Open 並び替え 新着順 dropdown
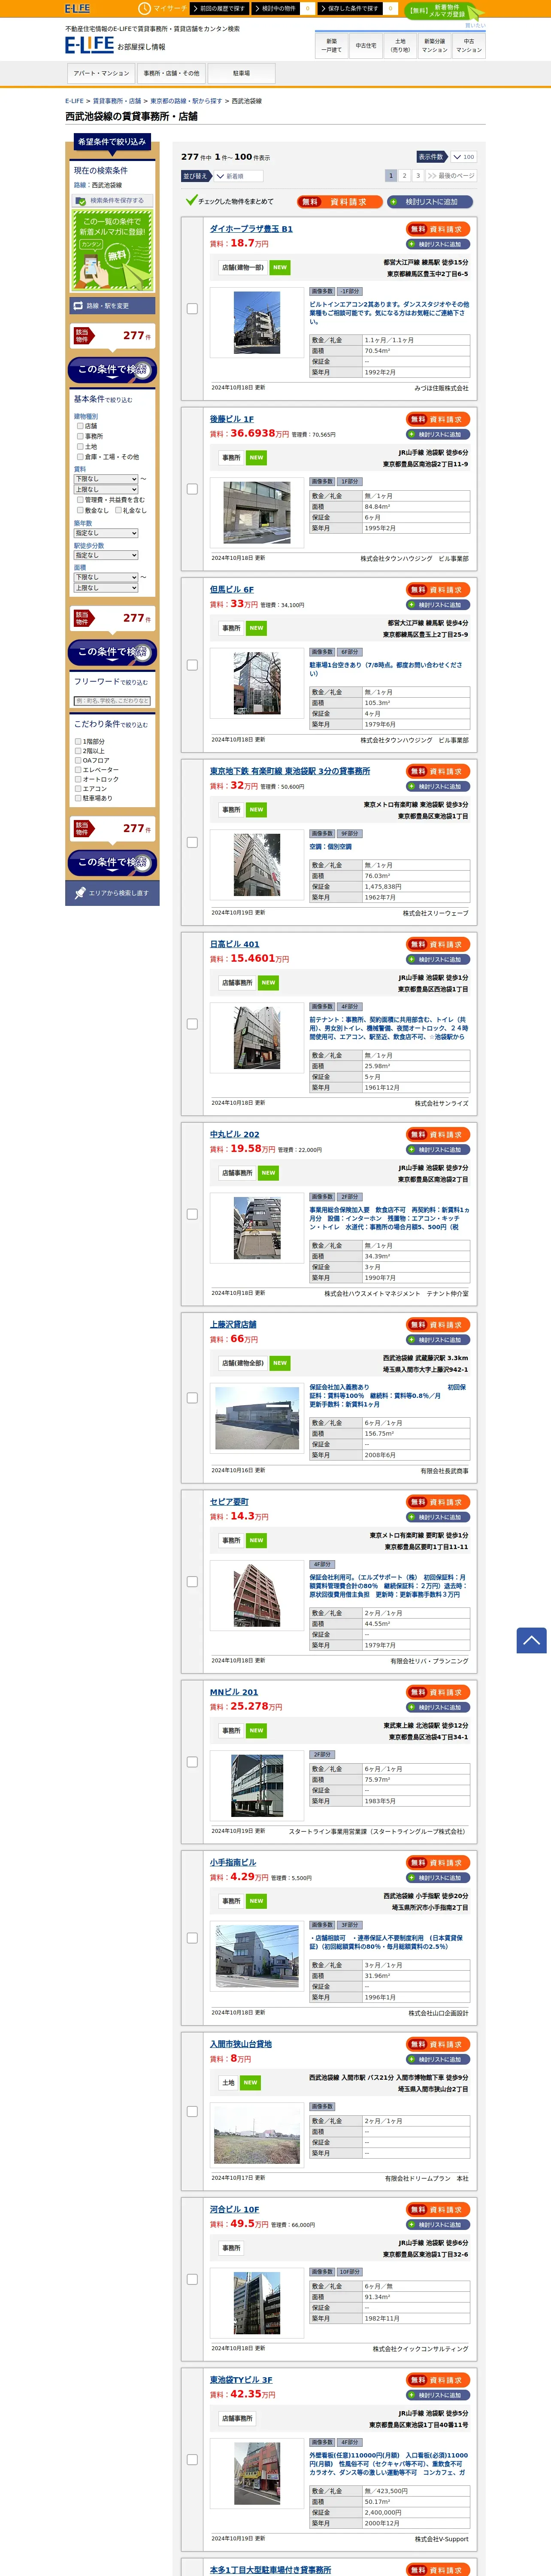Screen dimensions: 551x2576 click(240, 176)
